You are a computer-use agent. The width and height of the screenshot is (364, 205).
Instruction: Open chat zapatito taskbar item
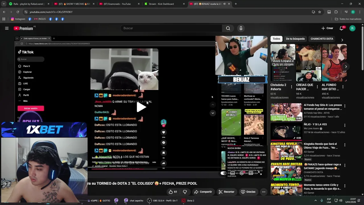134,201
